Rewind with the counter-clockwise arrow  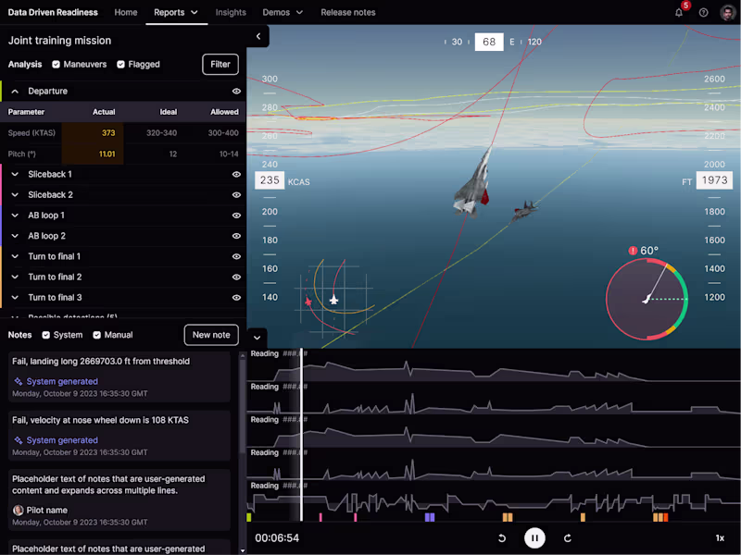pyautogui.click(x=502, y=538)
